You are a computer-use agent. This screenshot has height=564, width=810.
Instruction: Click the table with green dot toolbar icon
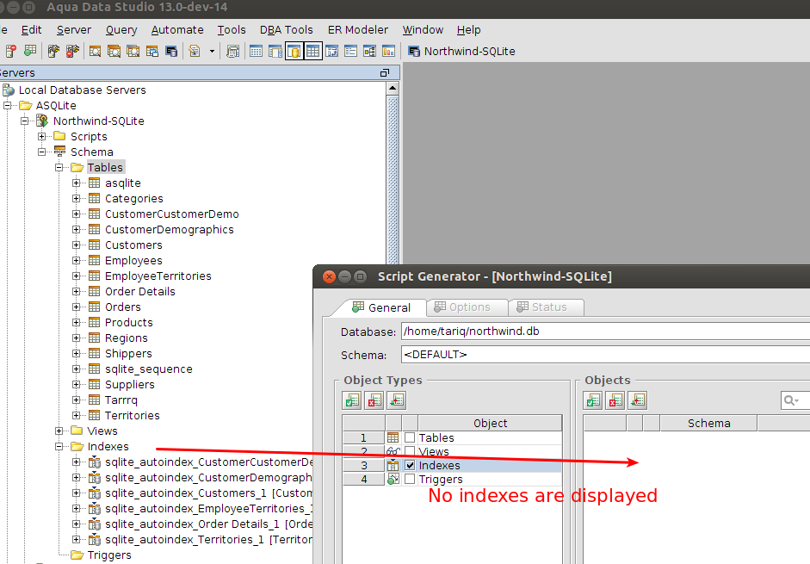point(30,51)
